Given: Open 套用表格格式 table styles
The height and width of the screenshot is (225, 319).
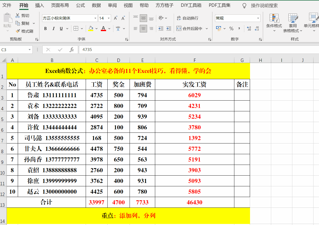Looking at the screenshot, I should coord(293,23).
